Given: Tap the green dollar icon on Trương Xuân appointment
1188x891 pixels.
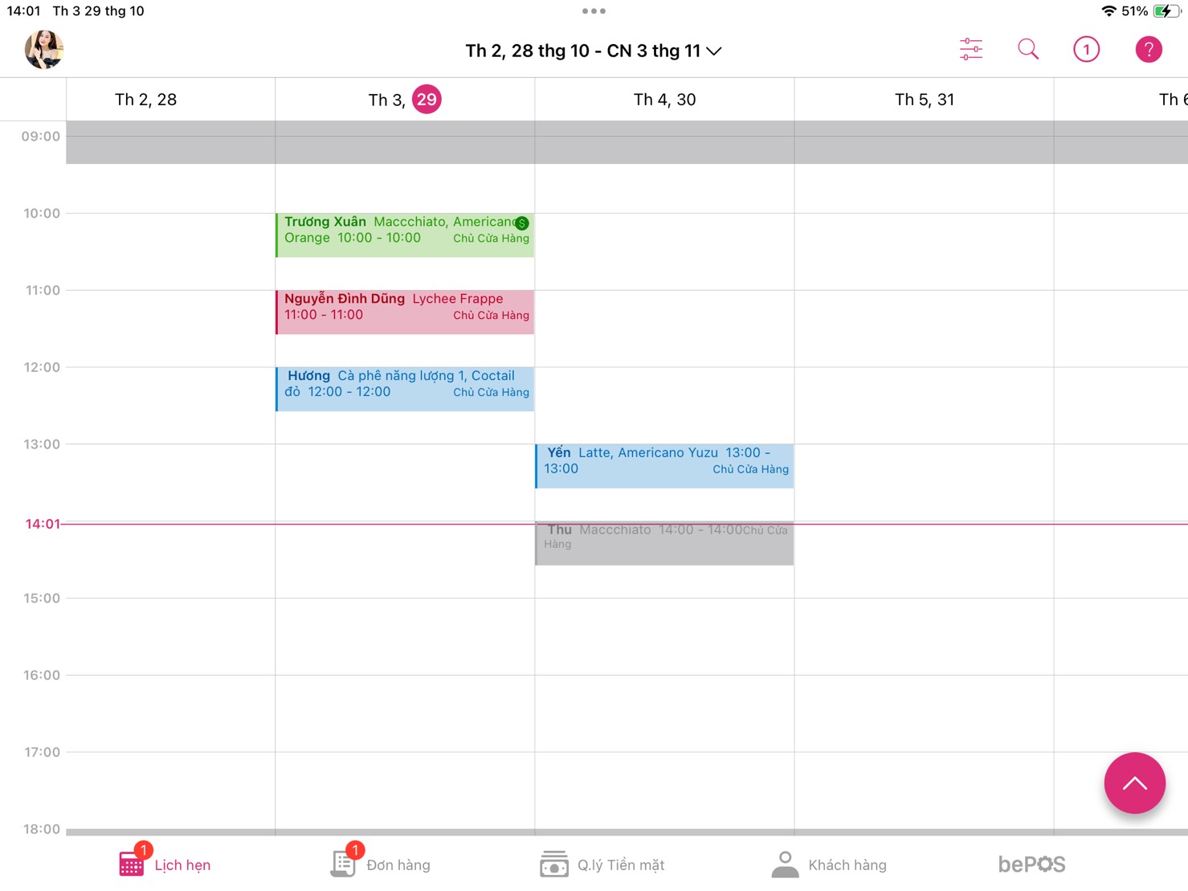Looking at the screenshot, I should click(522, 223).
